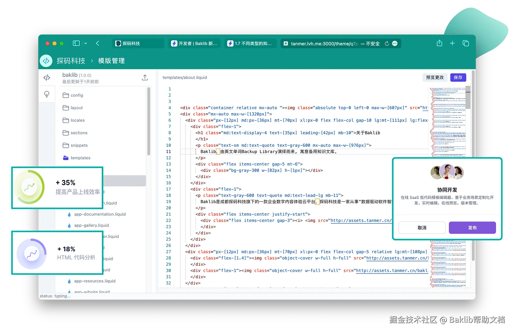
Task: Follow the assets.tanmer.cn/bakl link on line 30
Action: pyautogui.click(x=392, y=271)
